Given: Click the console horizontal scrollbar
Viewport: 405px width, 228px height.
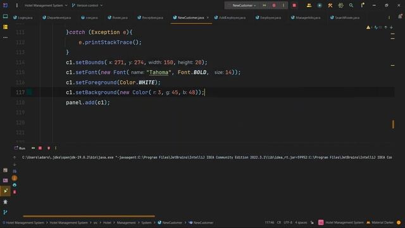Looking at the screenshot, I should [x=89, y=216].
